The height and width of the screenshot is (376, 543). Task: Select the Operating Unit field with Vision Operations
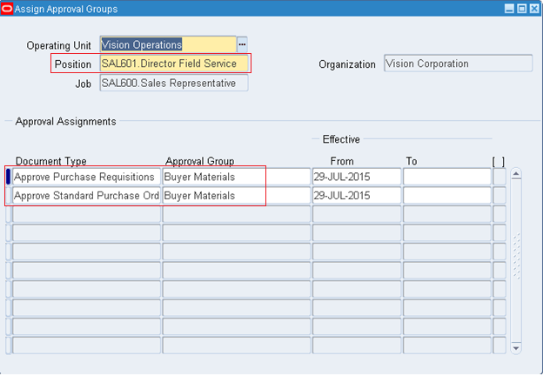167,44
